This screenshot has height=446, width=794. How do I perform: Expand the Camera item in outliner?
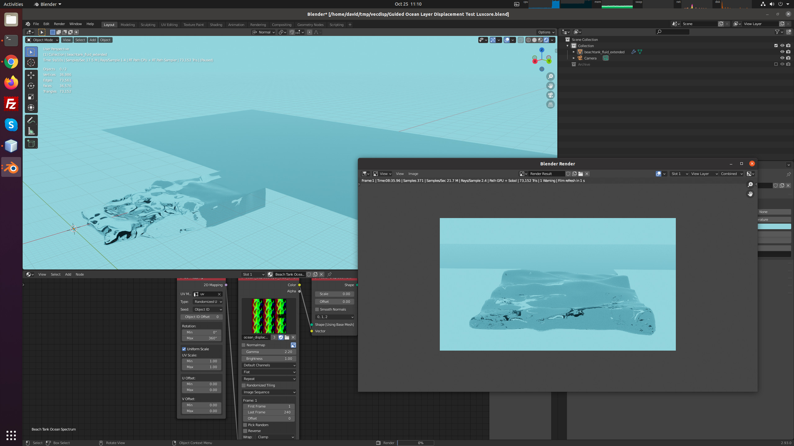pyautogui.click(x=574, y=58)
